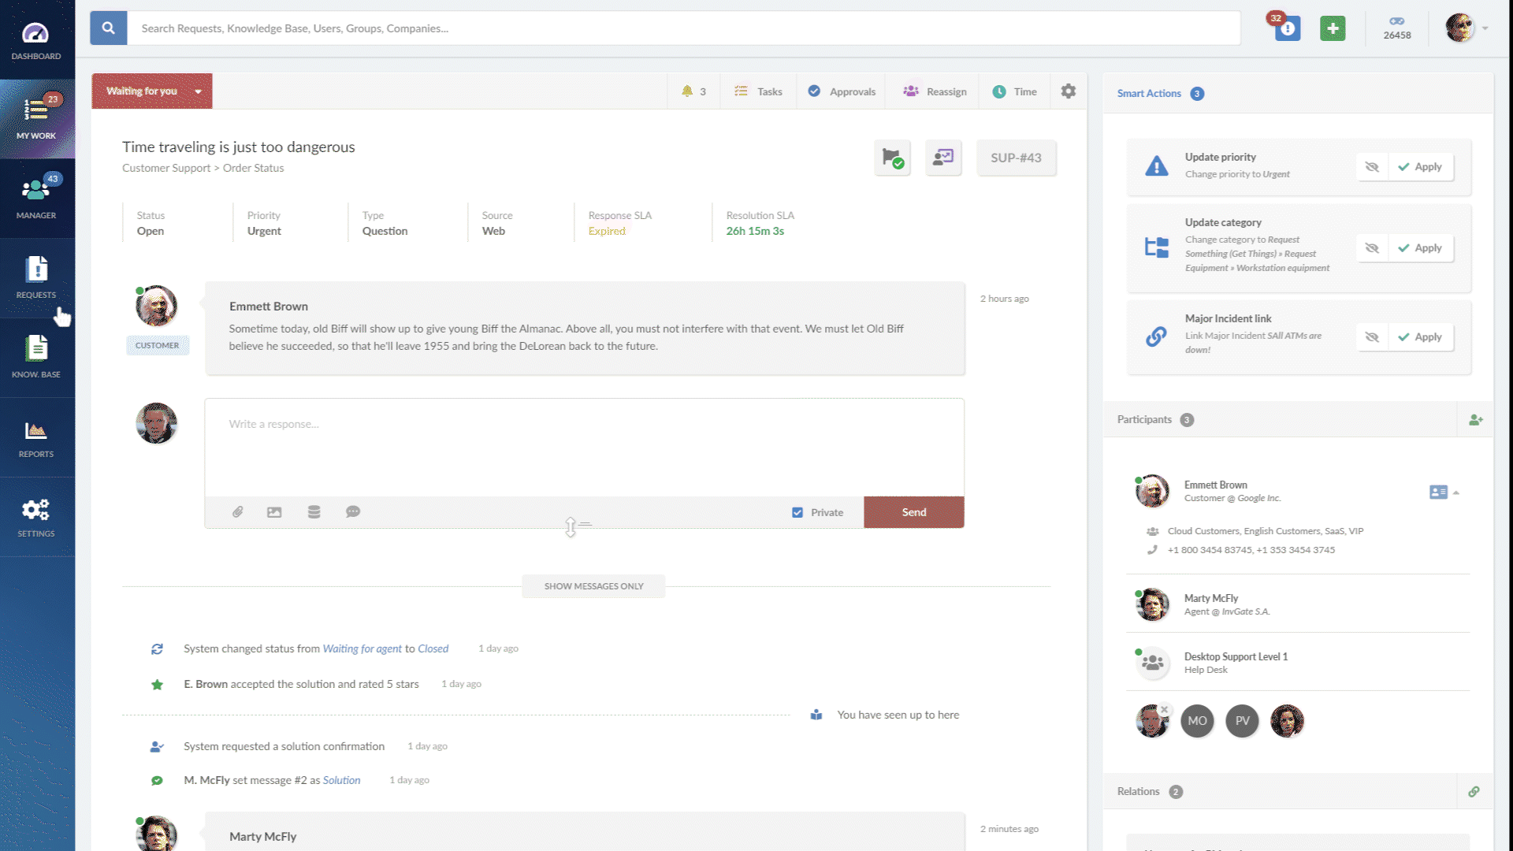Expand the Participants section header
Screen dimensions: 1513x851
pos(1145,418)
